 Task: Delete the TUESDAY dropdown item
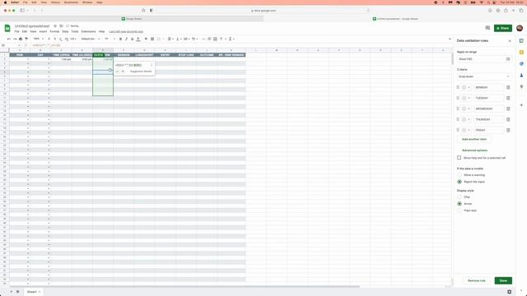point(508,98)
